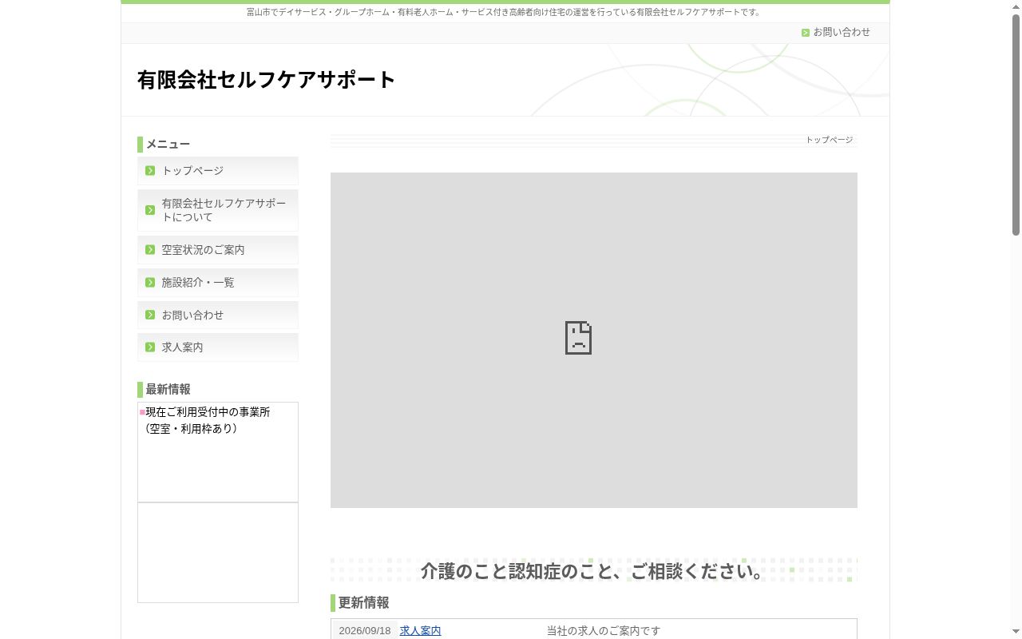1022x639 pixels.
Task: Select 求人案内 in the sidebar menu
Action: [218, 347]
